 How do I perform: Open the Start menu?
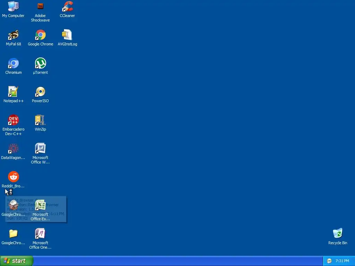[16, 261]
